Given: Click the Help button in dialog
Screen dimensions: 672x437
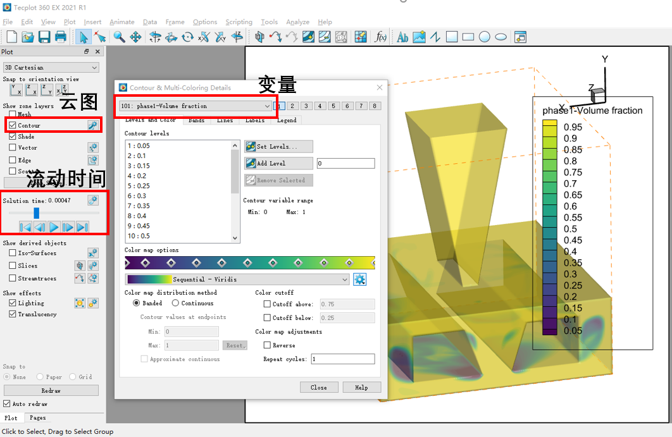Looking at the screenshot, I should [x=361, y=387].
